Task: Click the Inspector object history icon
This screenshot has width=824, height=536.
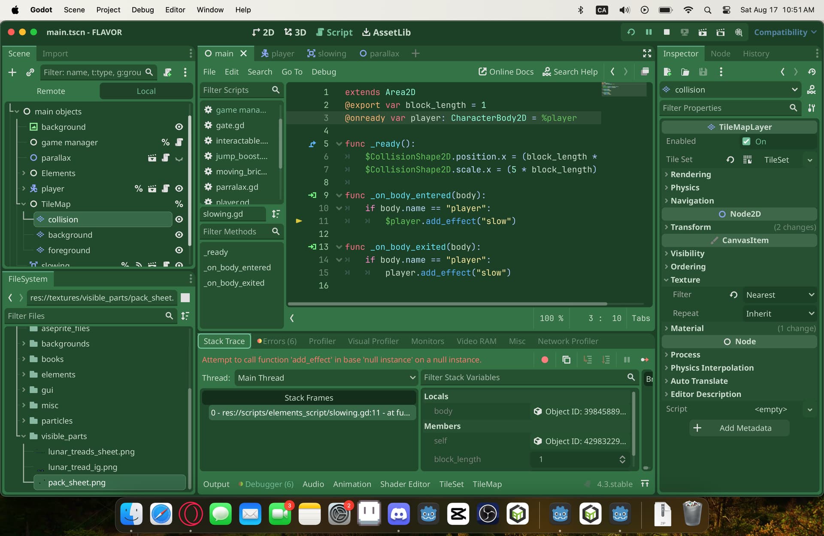Action: point(812,72)
